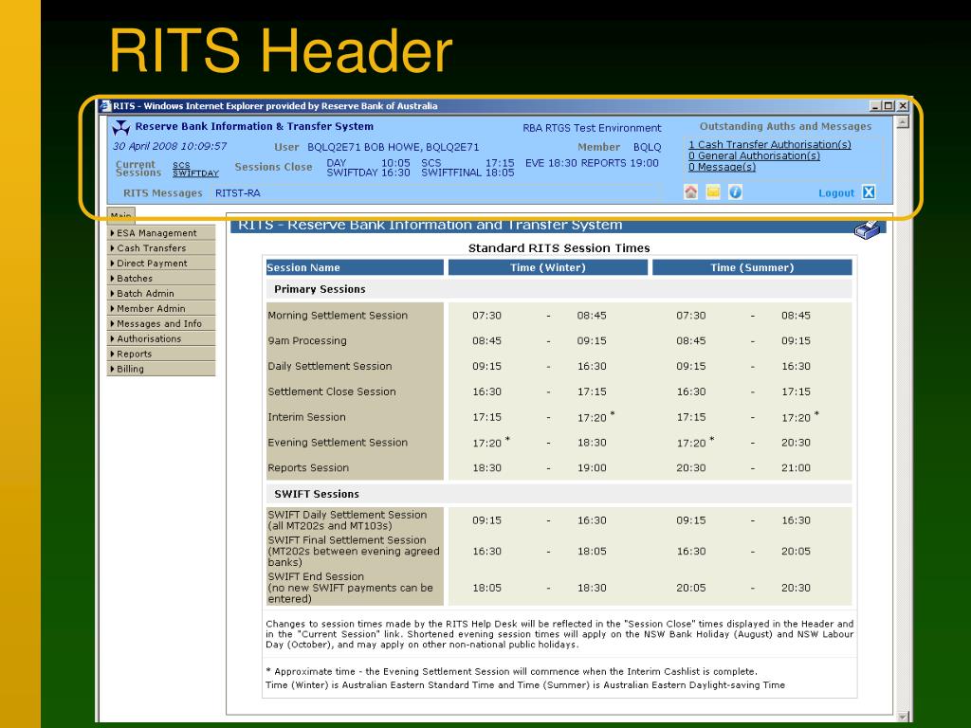Click the Reports Session row label
The width and height of the screenshot is (971, 728).
(x=308, y=468)
